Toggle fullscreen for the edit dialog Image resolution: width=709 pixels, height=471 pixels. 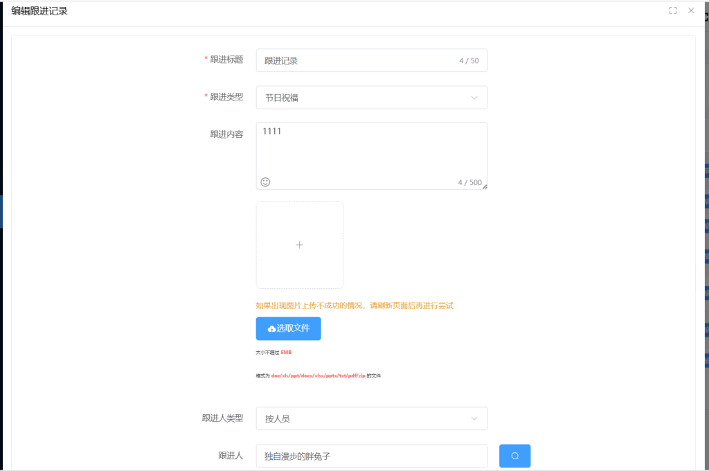tap(672, 10)
